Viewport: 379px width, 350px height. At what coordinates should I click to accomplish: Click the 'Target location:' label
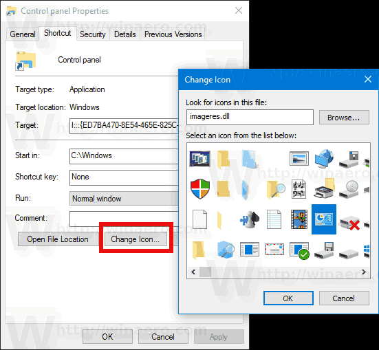click(x=41, y=107)
